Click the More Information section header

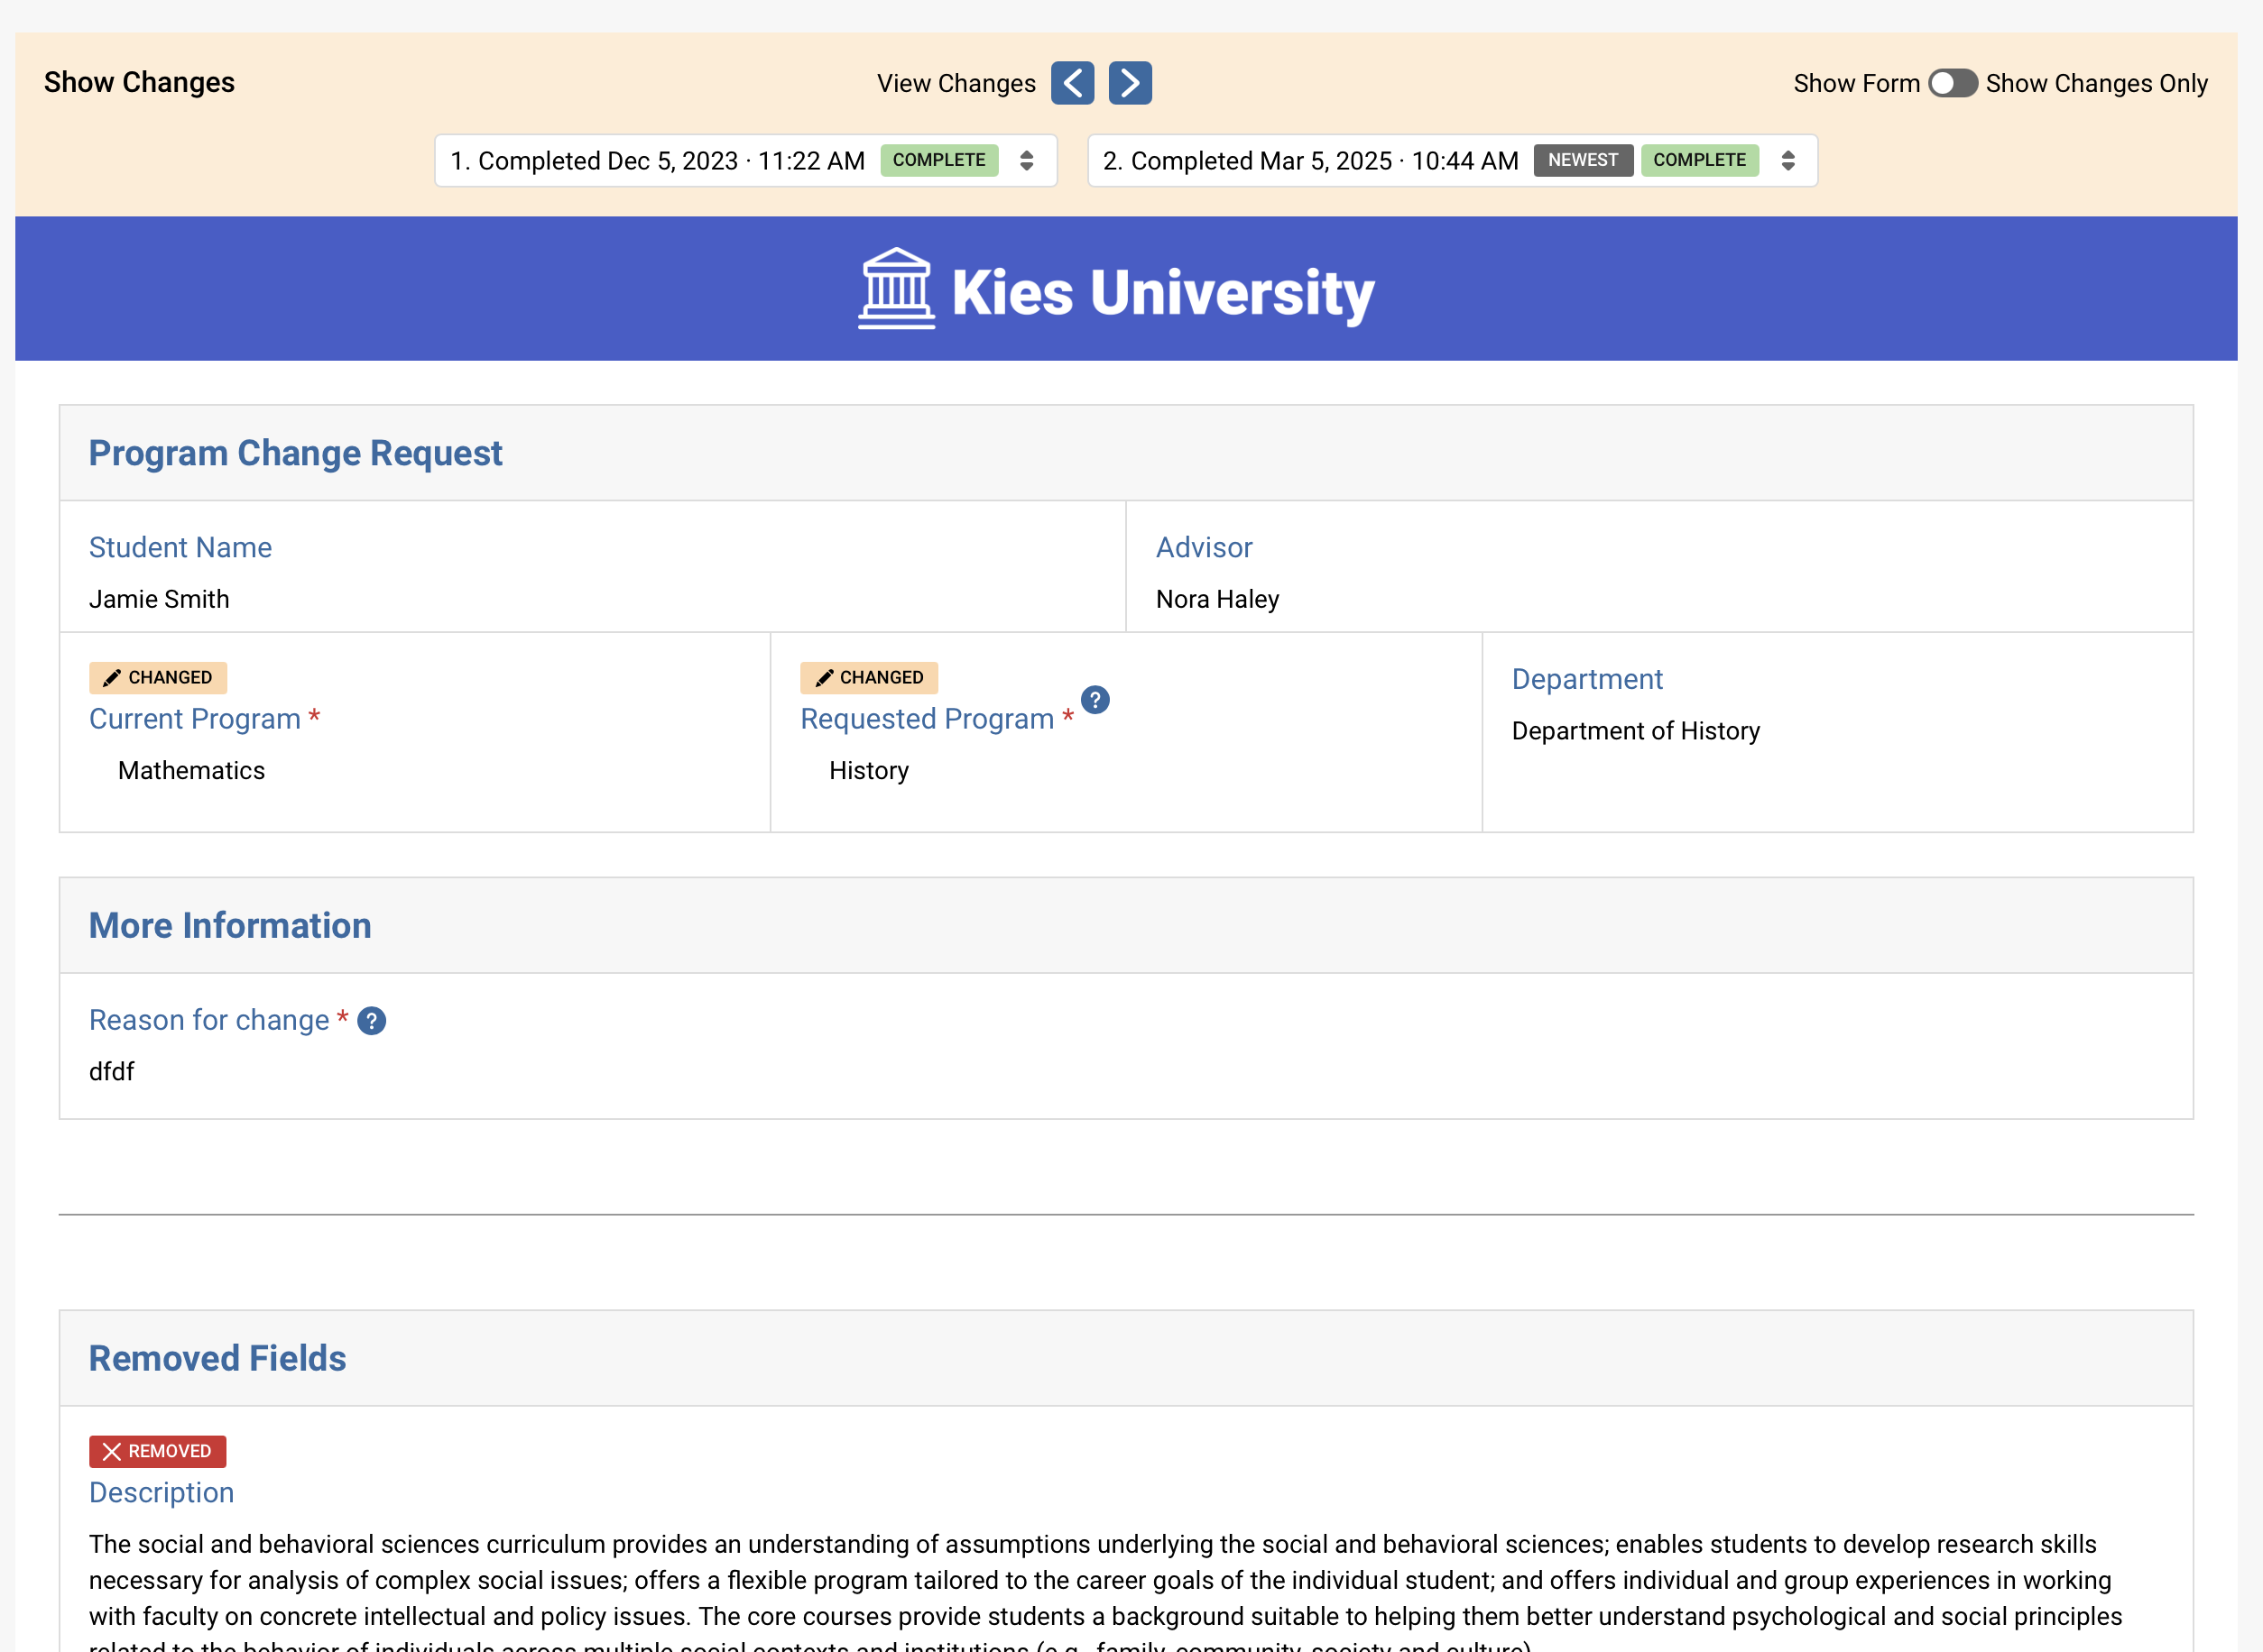230,925
